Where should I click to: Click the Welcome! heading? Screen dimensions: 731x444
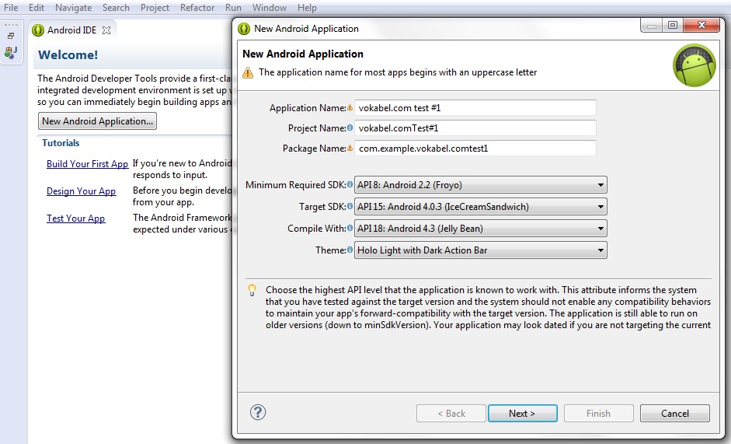[x=68, y=54]
